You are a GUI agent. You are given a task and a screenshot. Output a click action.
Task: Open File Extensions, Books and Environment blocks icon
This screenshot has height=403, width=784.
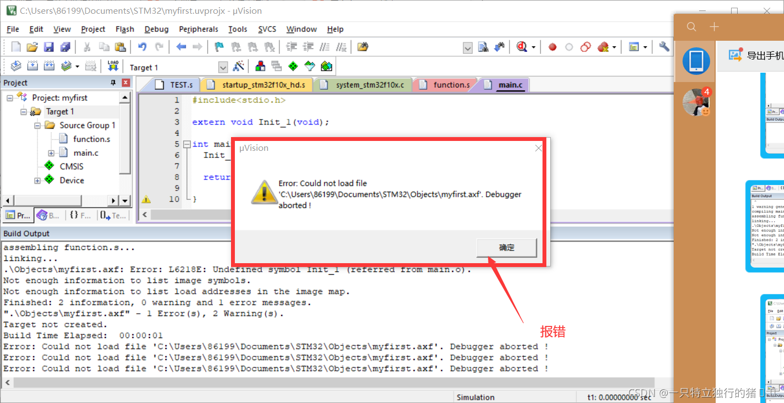(260, 67)
